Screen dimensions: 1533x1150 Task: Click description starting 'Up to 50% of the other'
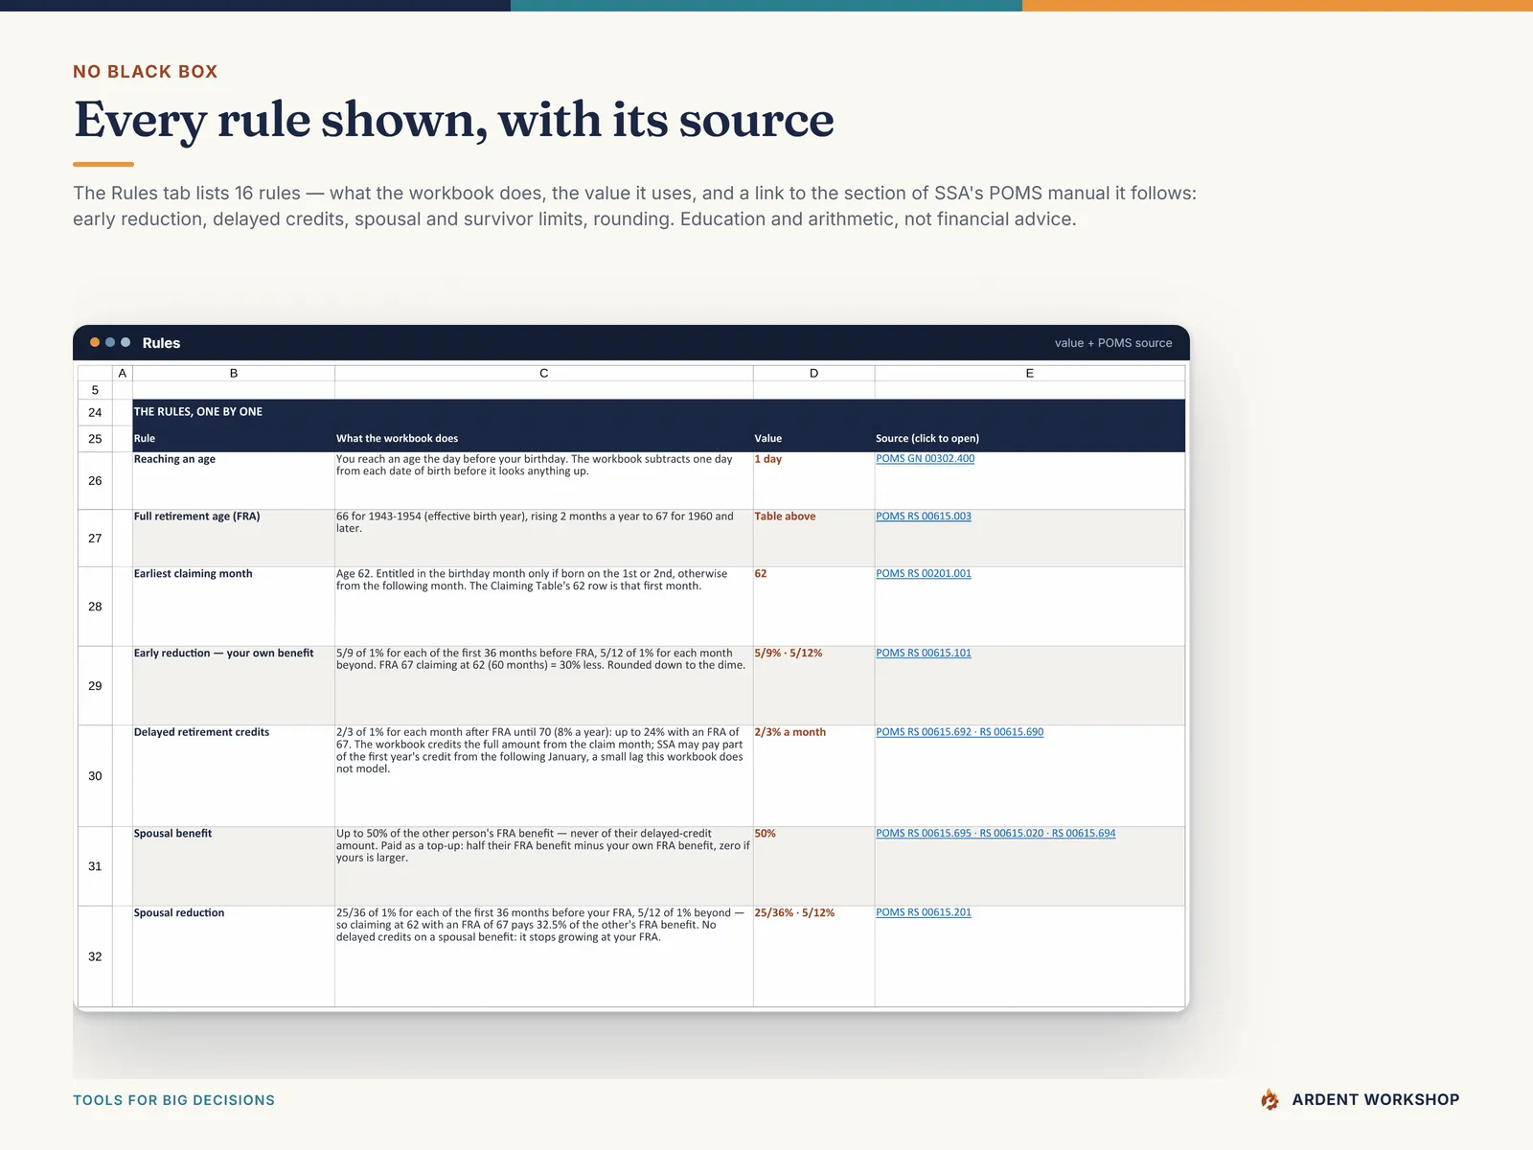pos(544,866)
